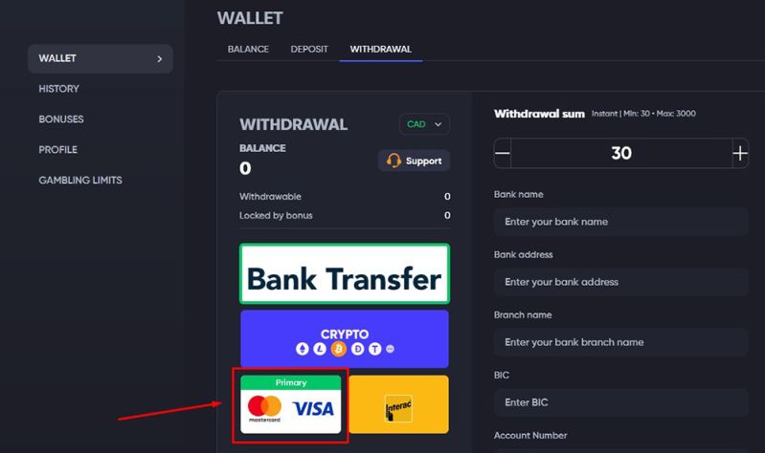The image size is (765, 453).
Task: Open Gambling Limits settings
Action: click(80, 181)
